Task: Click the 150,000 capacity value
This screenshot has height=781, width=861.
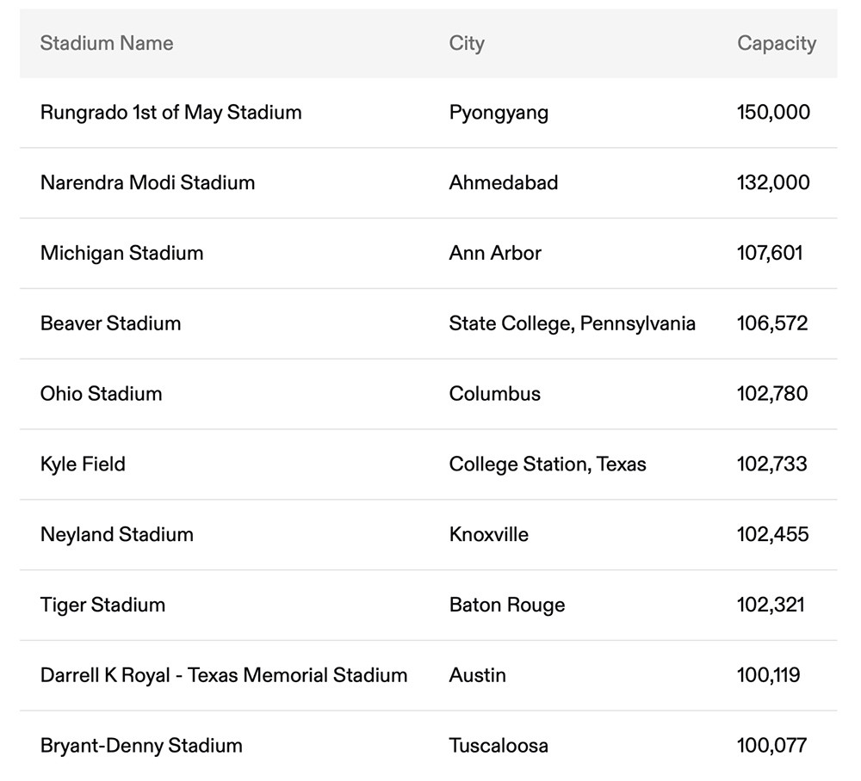Action: [x=773, y=113]
